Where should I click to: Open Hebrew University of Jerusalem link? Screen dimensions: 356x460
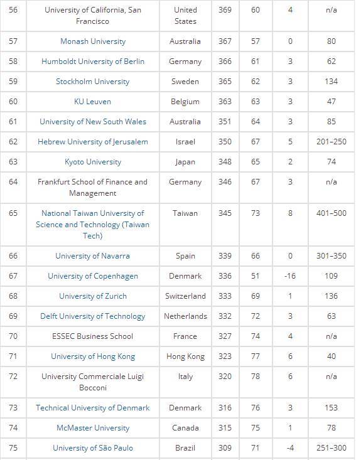click(x=93, y=142)
